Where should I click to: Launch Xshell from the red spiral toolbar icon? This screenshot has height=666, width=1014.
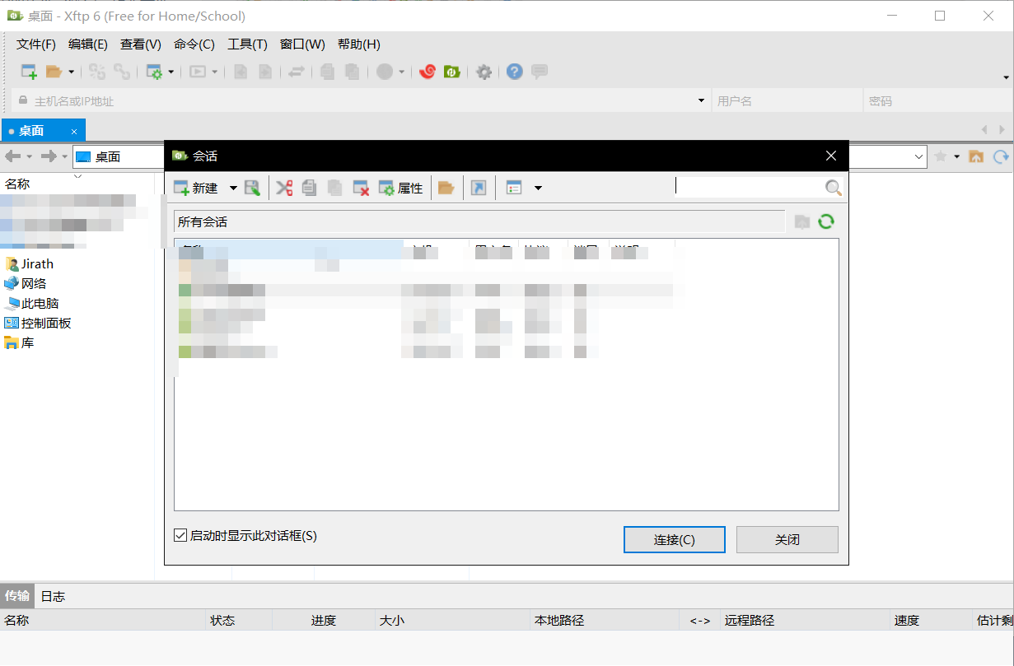click(427, 72)
